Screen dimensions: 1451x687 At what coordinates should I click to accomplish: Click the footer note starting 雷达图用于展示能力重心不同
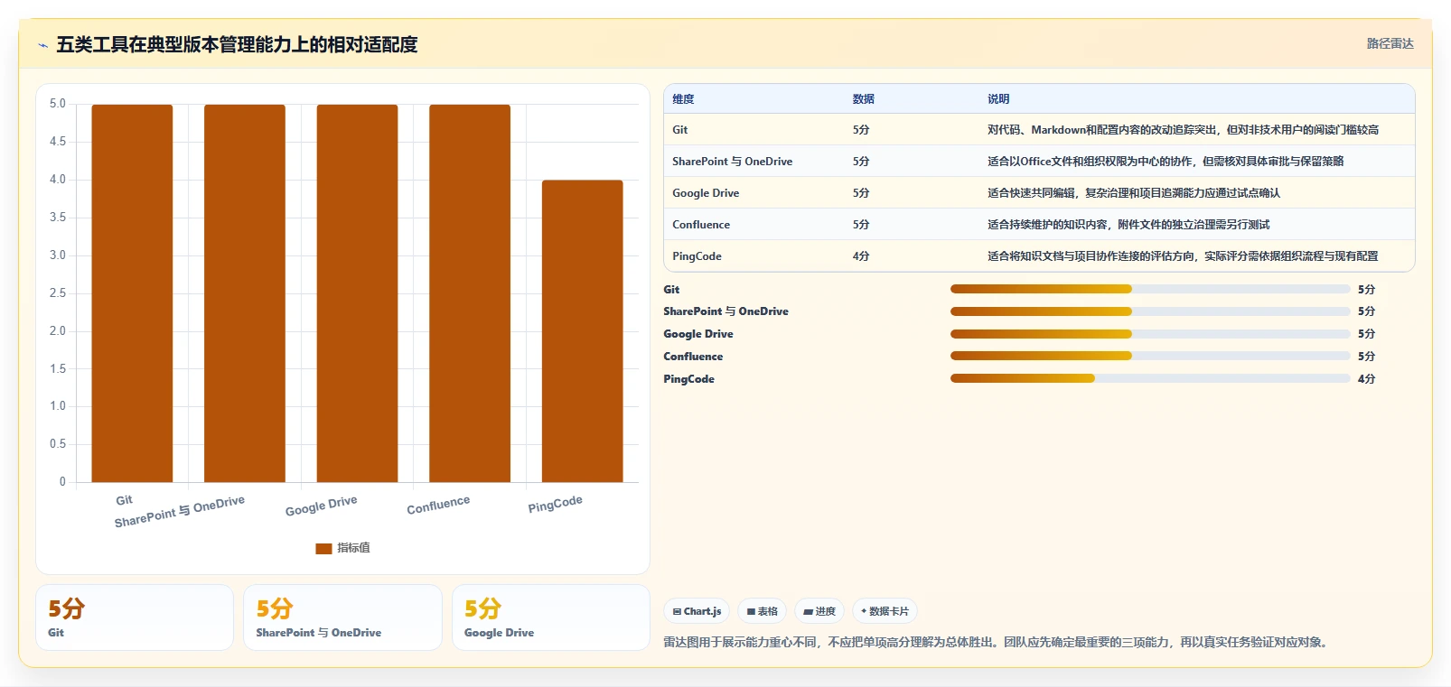(x=997, y=643)
